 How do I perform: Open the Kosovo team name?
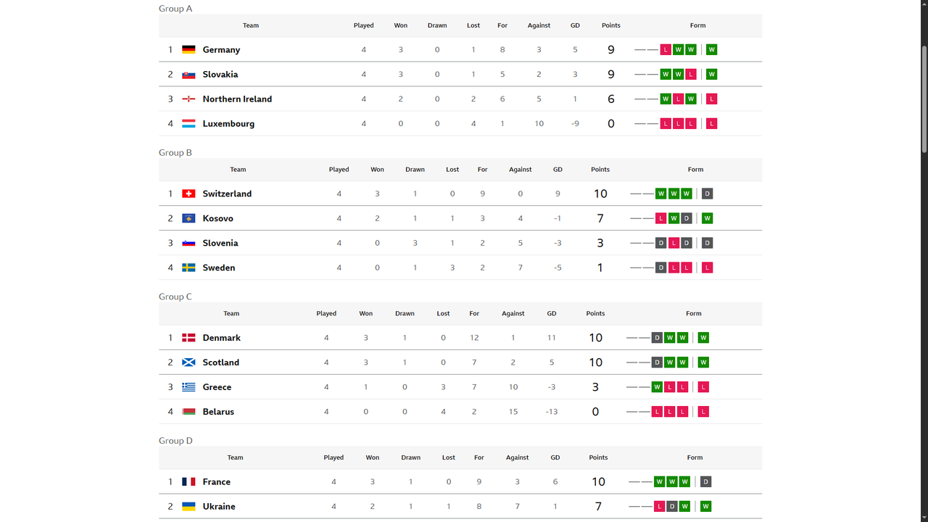(218, 218)
